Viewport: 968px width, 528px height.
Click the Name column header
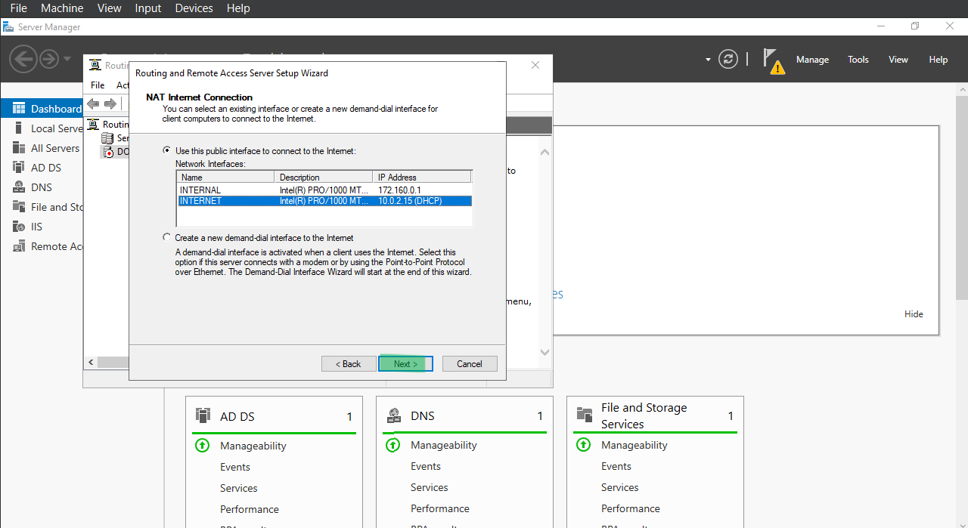pos(225,178)
